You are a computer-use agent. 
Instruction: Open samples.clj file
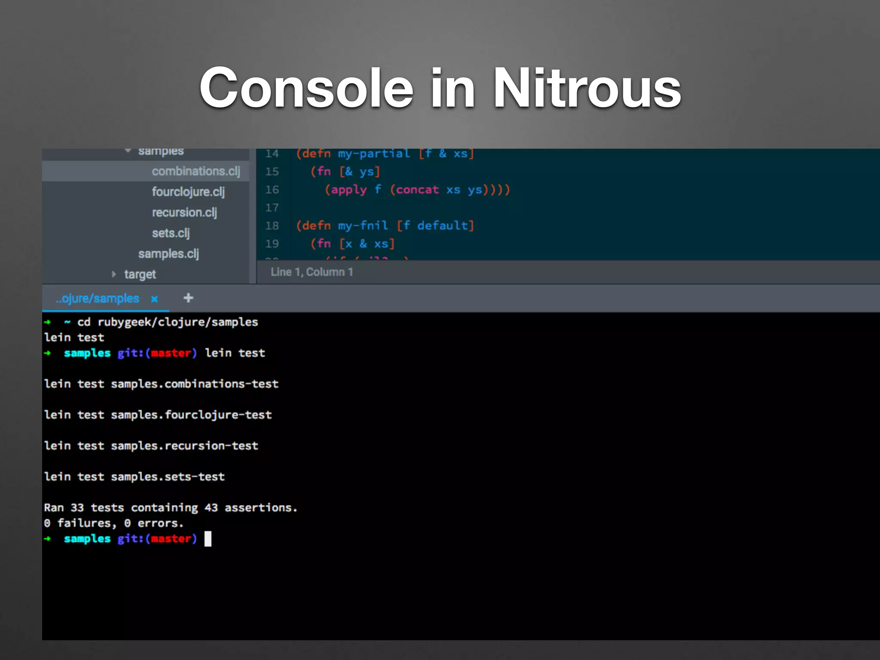click(168, 254)
